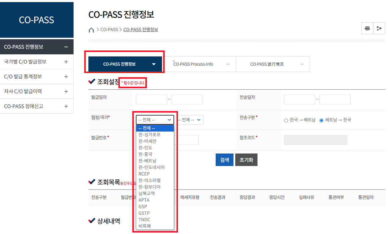Expand C/O 발급 통계정보 plus icon
The height and width of the screenshot is (234, 388).
66,77
